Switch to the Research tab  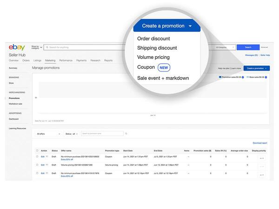95,60
